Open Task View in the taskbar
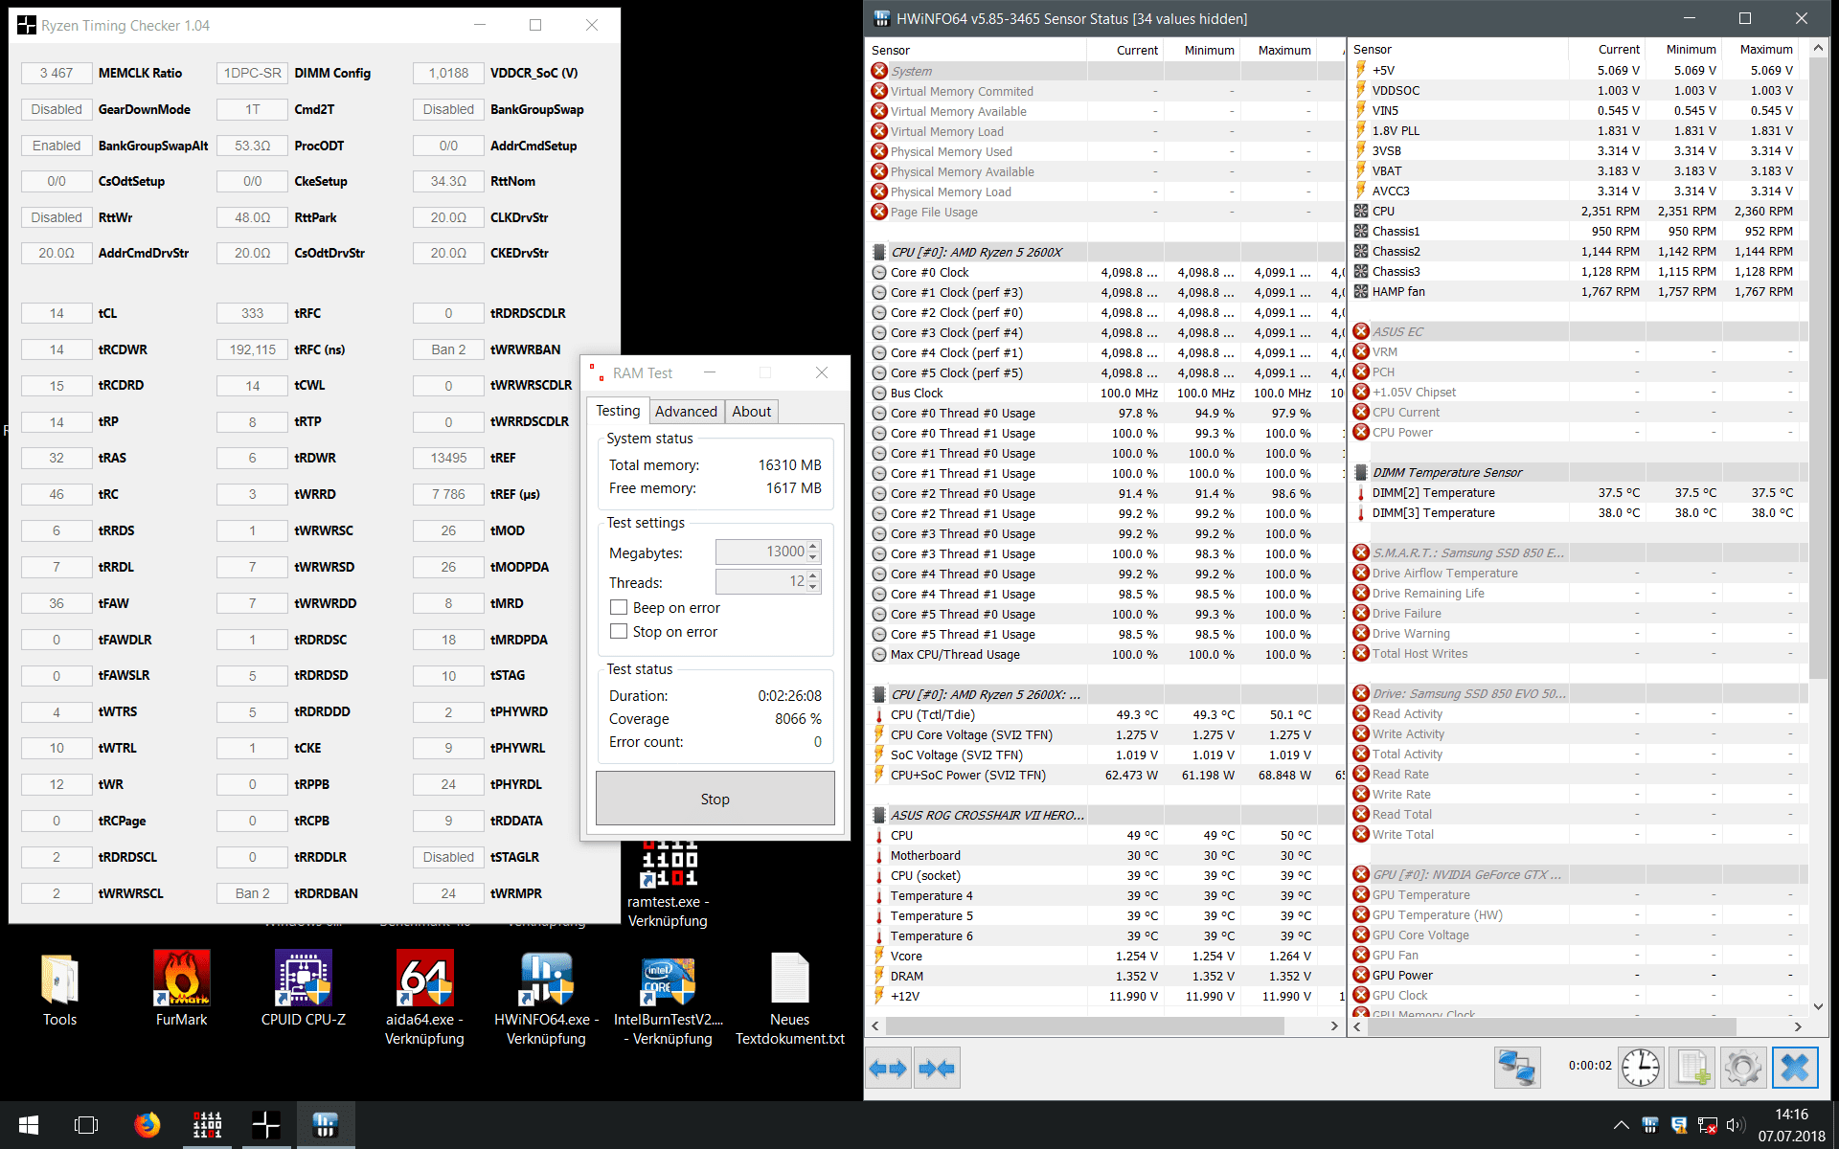Viewport: 1839px width, 1149px height. pyautogui.click(x=86, y=1125)
